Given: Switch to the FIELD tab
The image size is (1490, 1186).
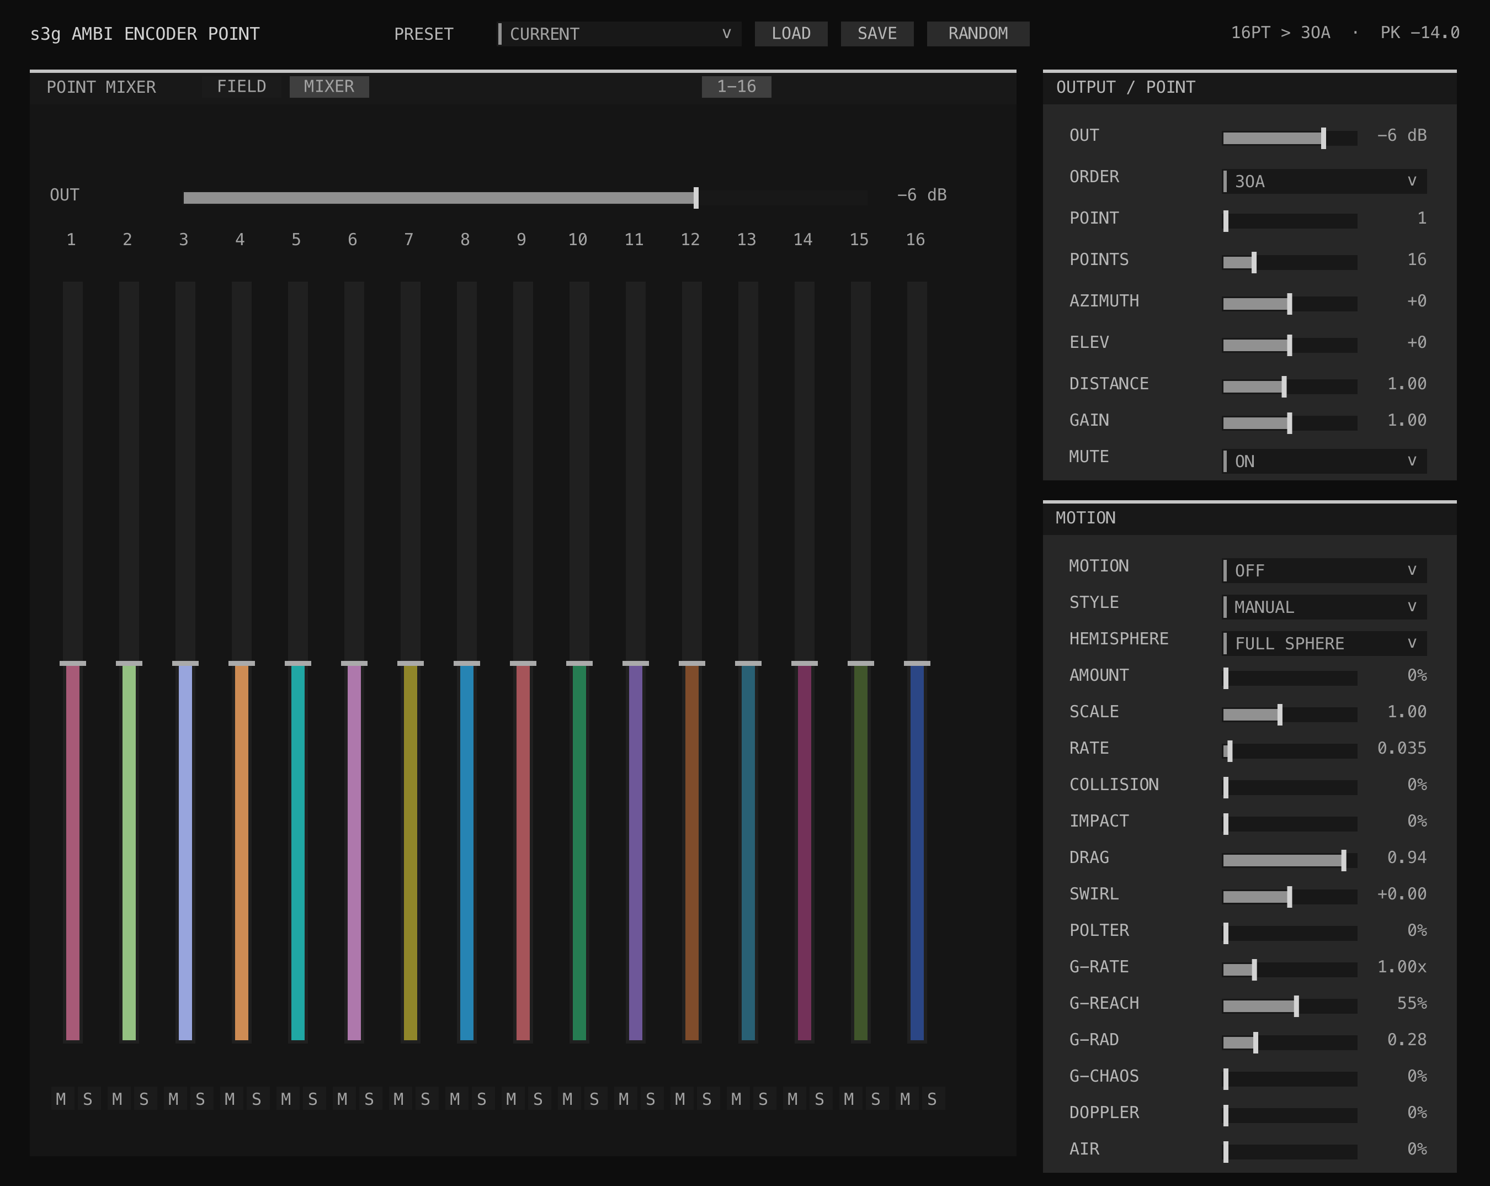Looking at the screenshot, I should pyautogui.click(x=242, y=87).
